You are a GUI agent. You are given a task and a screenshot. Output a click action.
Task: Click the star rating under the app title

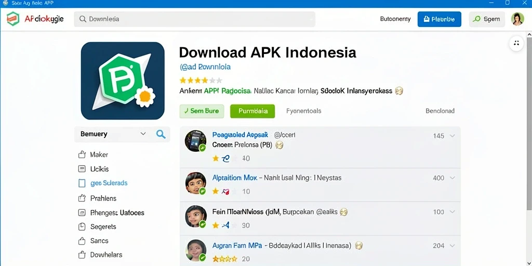(x=201, y=81)
